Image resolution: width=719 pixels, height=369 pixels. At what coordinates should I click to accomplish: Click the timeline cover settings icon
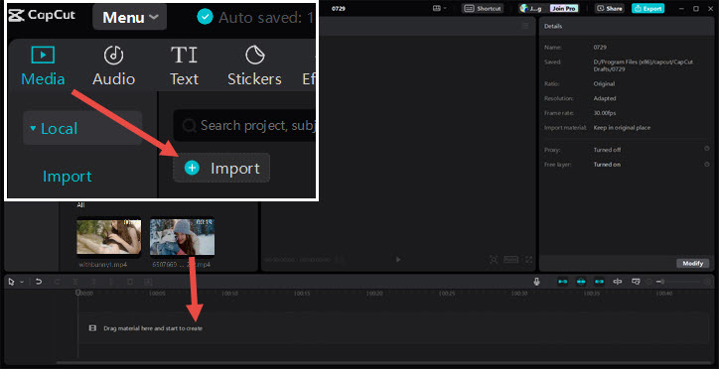[x=636, y=282]
